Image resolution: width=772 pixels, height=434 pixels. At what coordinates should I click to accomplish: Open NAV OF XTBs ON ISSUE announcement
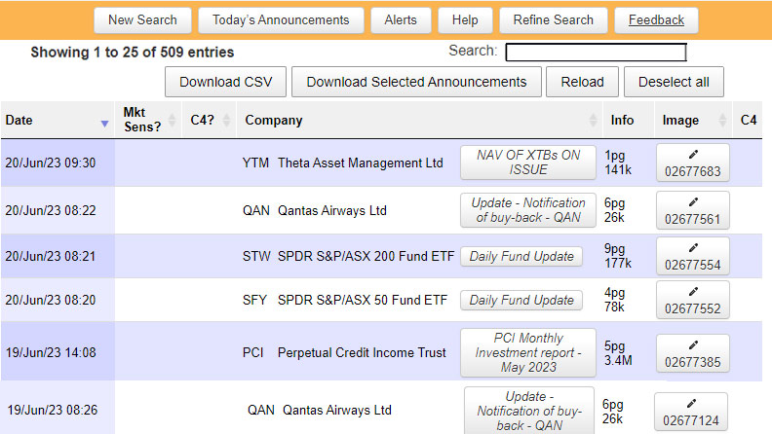527,163
